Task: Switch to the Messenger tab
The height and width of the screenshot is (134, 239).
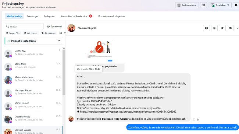Action: (33, 16)
